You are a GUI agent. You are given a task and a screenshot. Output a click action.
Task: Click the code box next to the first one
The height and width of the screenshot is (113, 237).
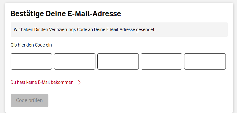point(75,61)
